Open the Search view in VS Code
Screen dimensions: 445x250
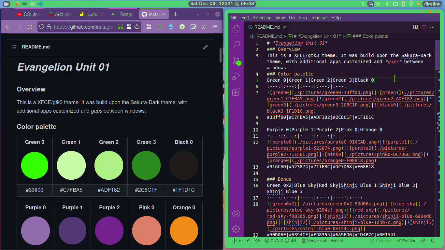pyautogui.click(x=236, y=45)
